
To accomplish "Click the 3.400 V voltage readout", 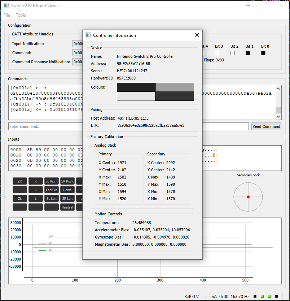I will pos(192,296).
